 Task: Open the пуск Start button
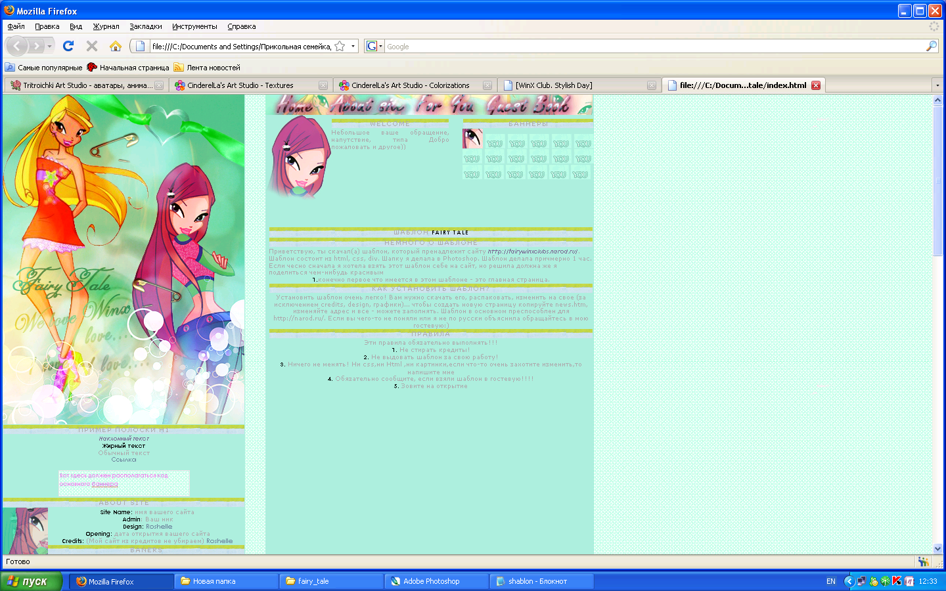point(31,581)
